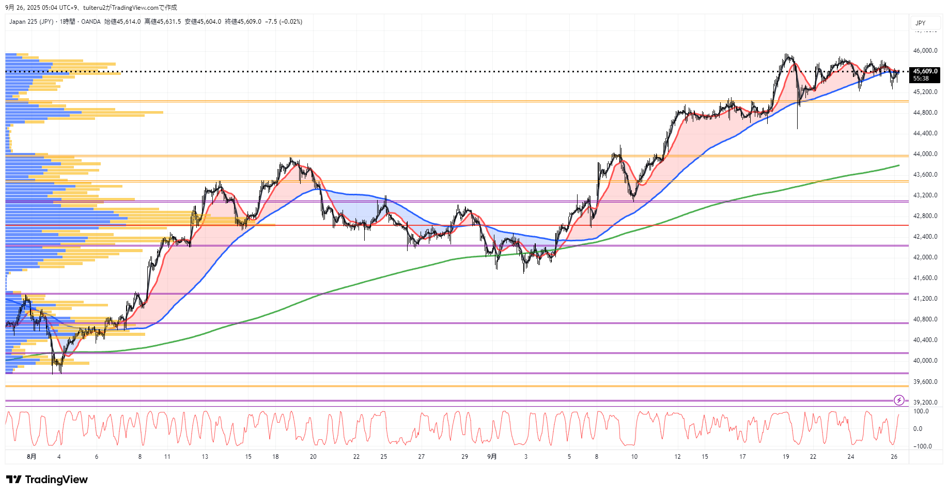This screenshot has height=495, width=948.
Task: Click date 19 on the time axis
Action: (786, 456)
